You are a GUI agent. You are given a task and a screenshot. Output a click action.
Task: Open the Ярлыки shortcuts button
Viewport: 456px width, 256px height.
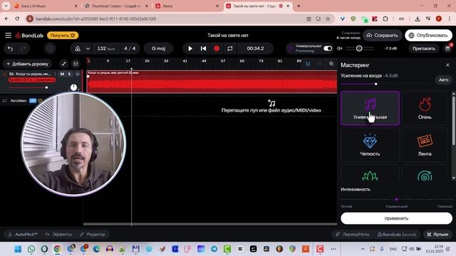point(437,234)
